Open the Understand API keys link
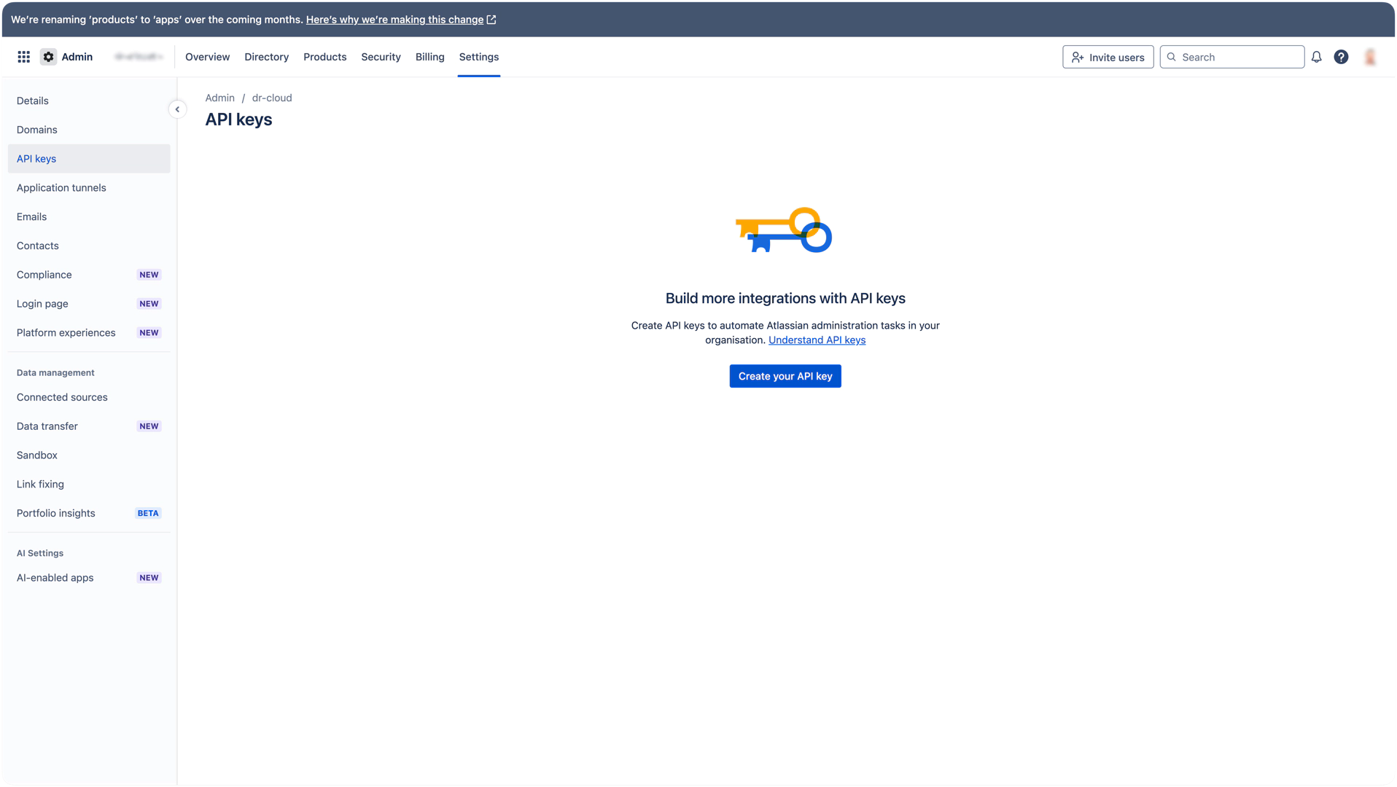This screenshot has width=1397, height=787. point(817,340)
